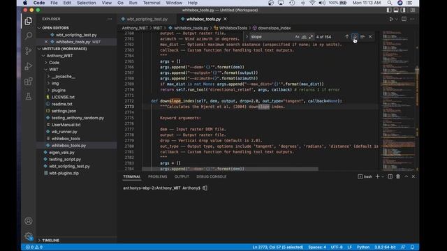This screenshot has width=447, height=251.
Task: Open Explorer Views and More Actions ellipsis
Action: click(110, 19)
